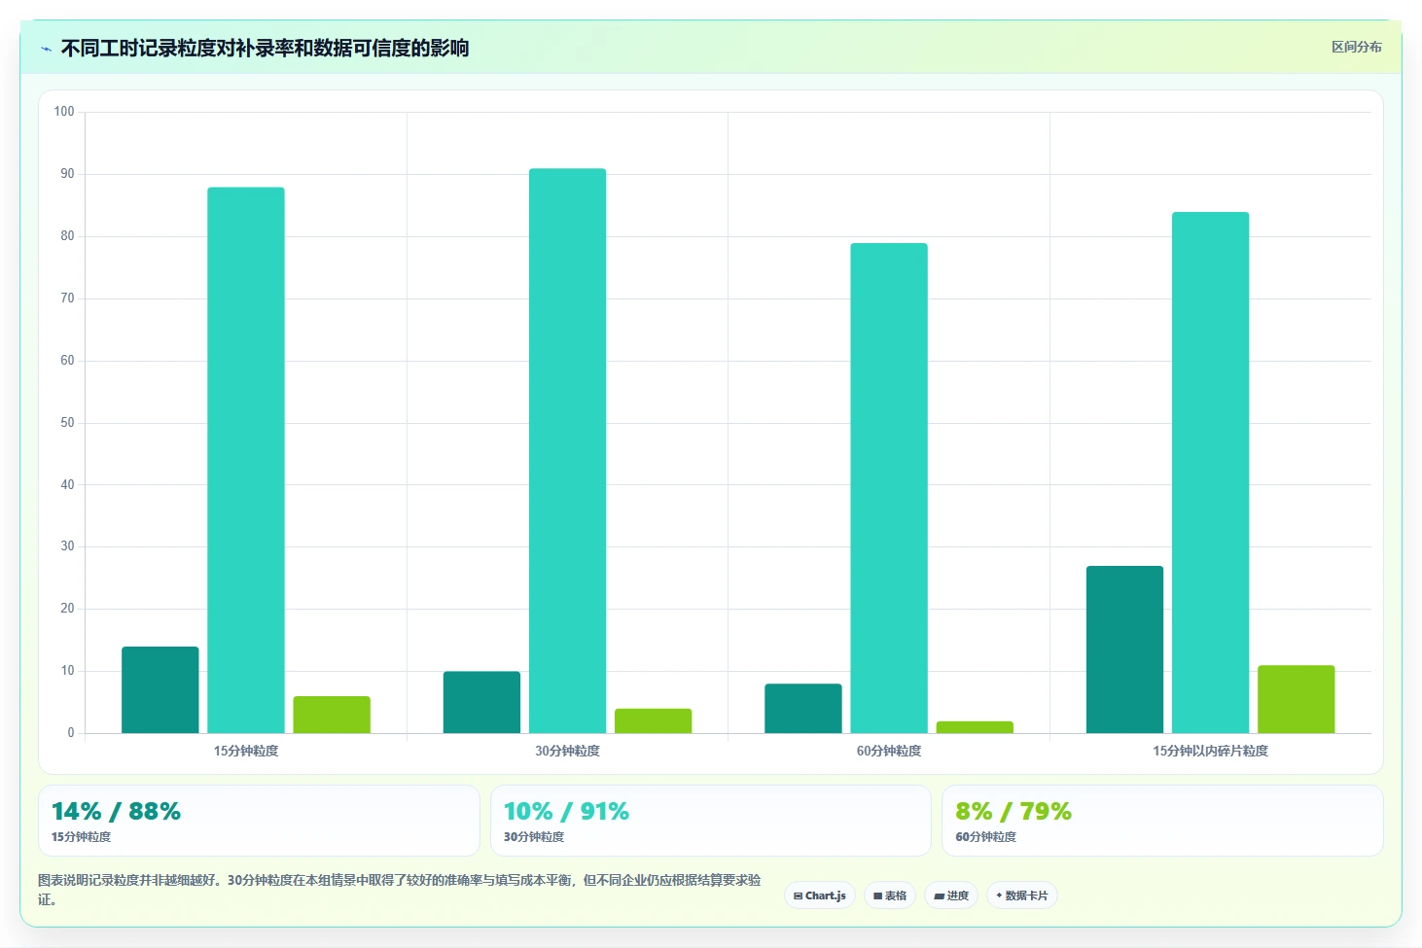Open the 8% / 79% stat card
1422x948 pixels.
(1162, 821)
